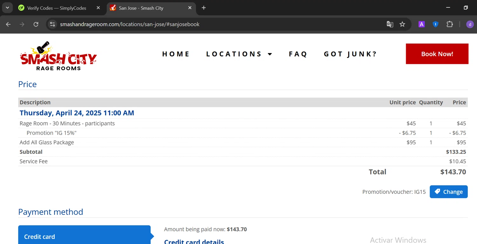Click the Credit card details heading

(x=194, y=241)
